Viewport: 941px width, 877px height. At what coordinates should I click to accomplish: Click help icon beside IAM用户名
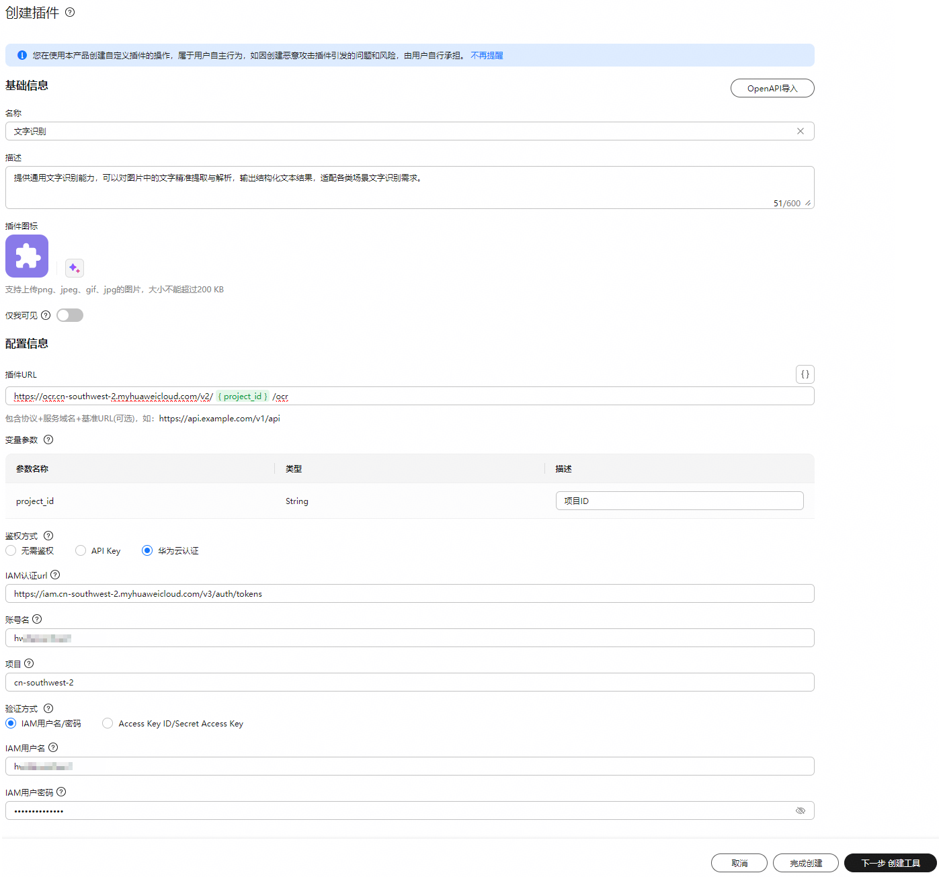point(53,747)
